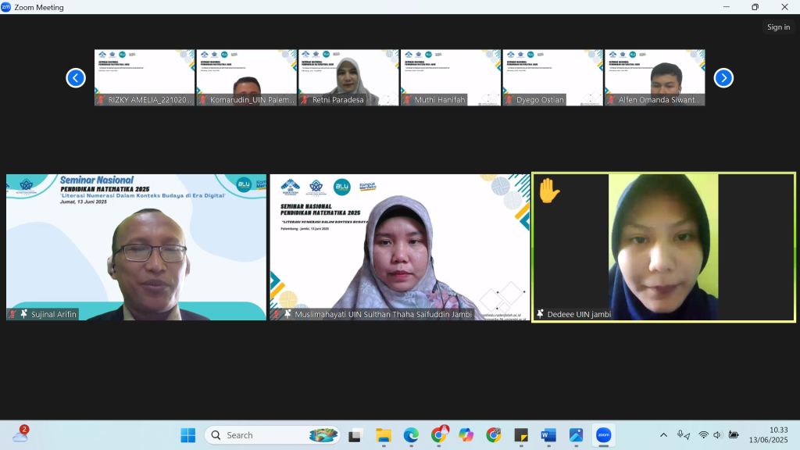Select Komarudin's video thumbnail

click(x=246, y=77)
